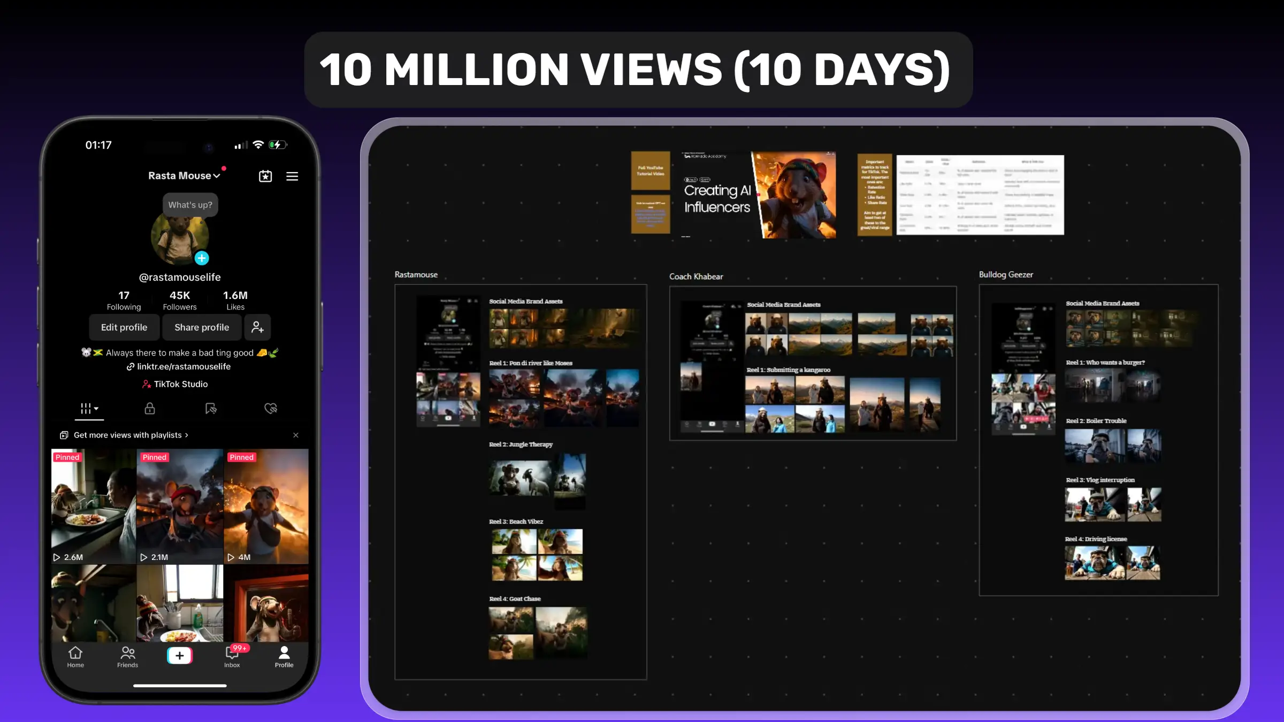The width and height of the screenshot is (1284, 722).
Task: Open the starred calendar events icon
Action: [x=265, y=176]
